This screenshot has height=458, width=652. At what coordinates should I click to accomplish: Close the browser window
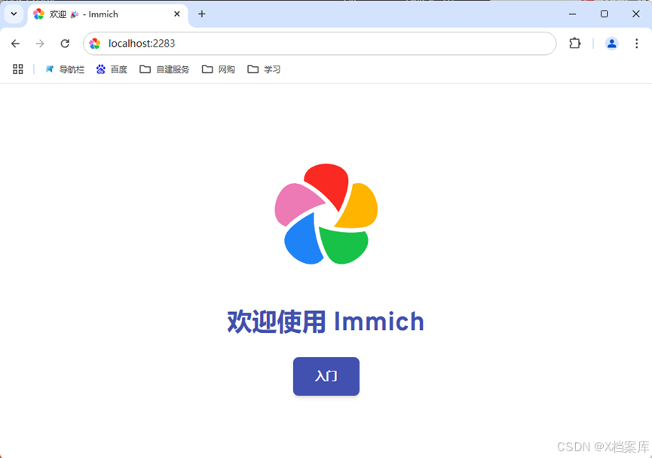(x=635, y=14)
